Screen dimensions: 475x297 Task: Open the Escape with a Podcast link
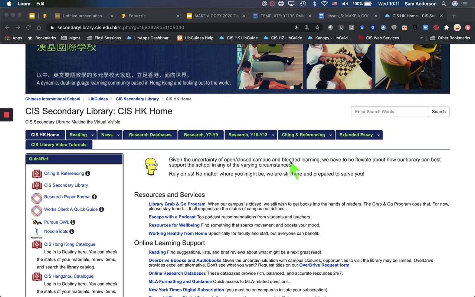(x=172, y=217)
